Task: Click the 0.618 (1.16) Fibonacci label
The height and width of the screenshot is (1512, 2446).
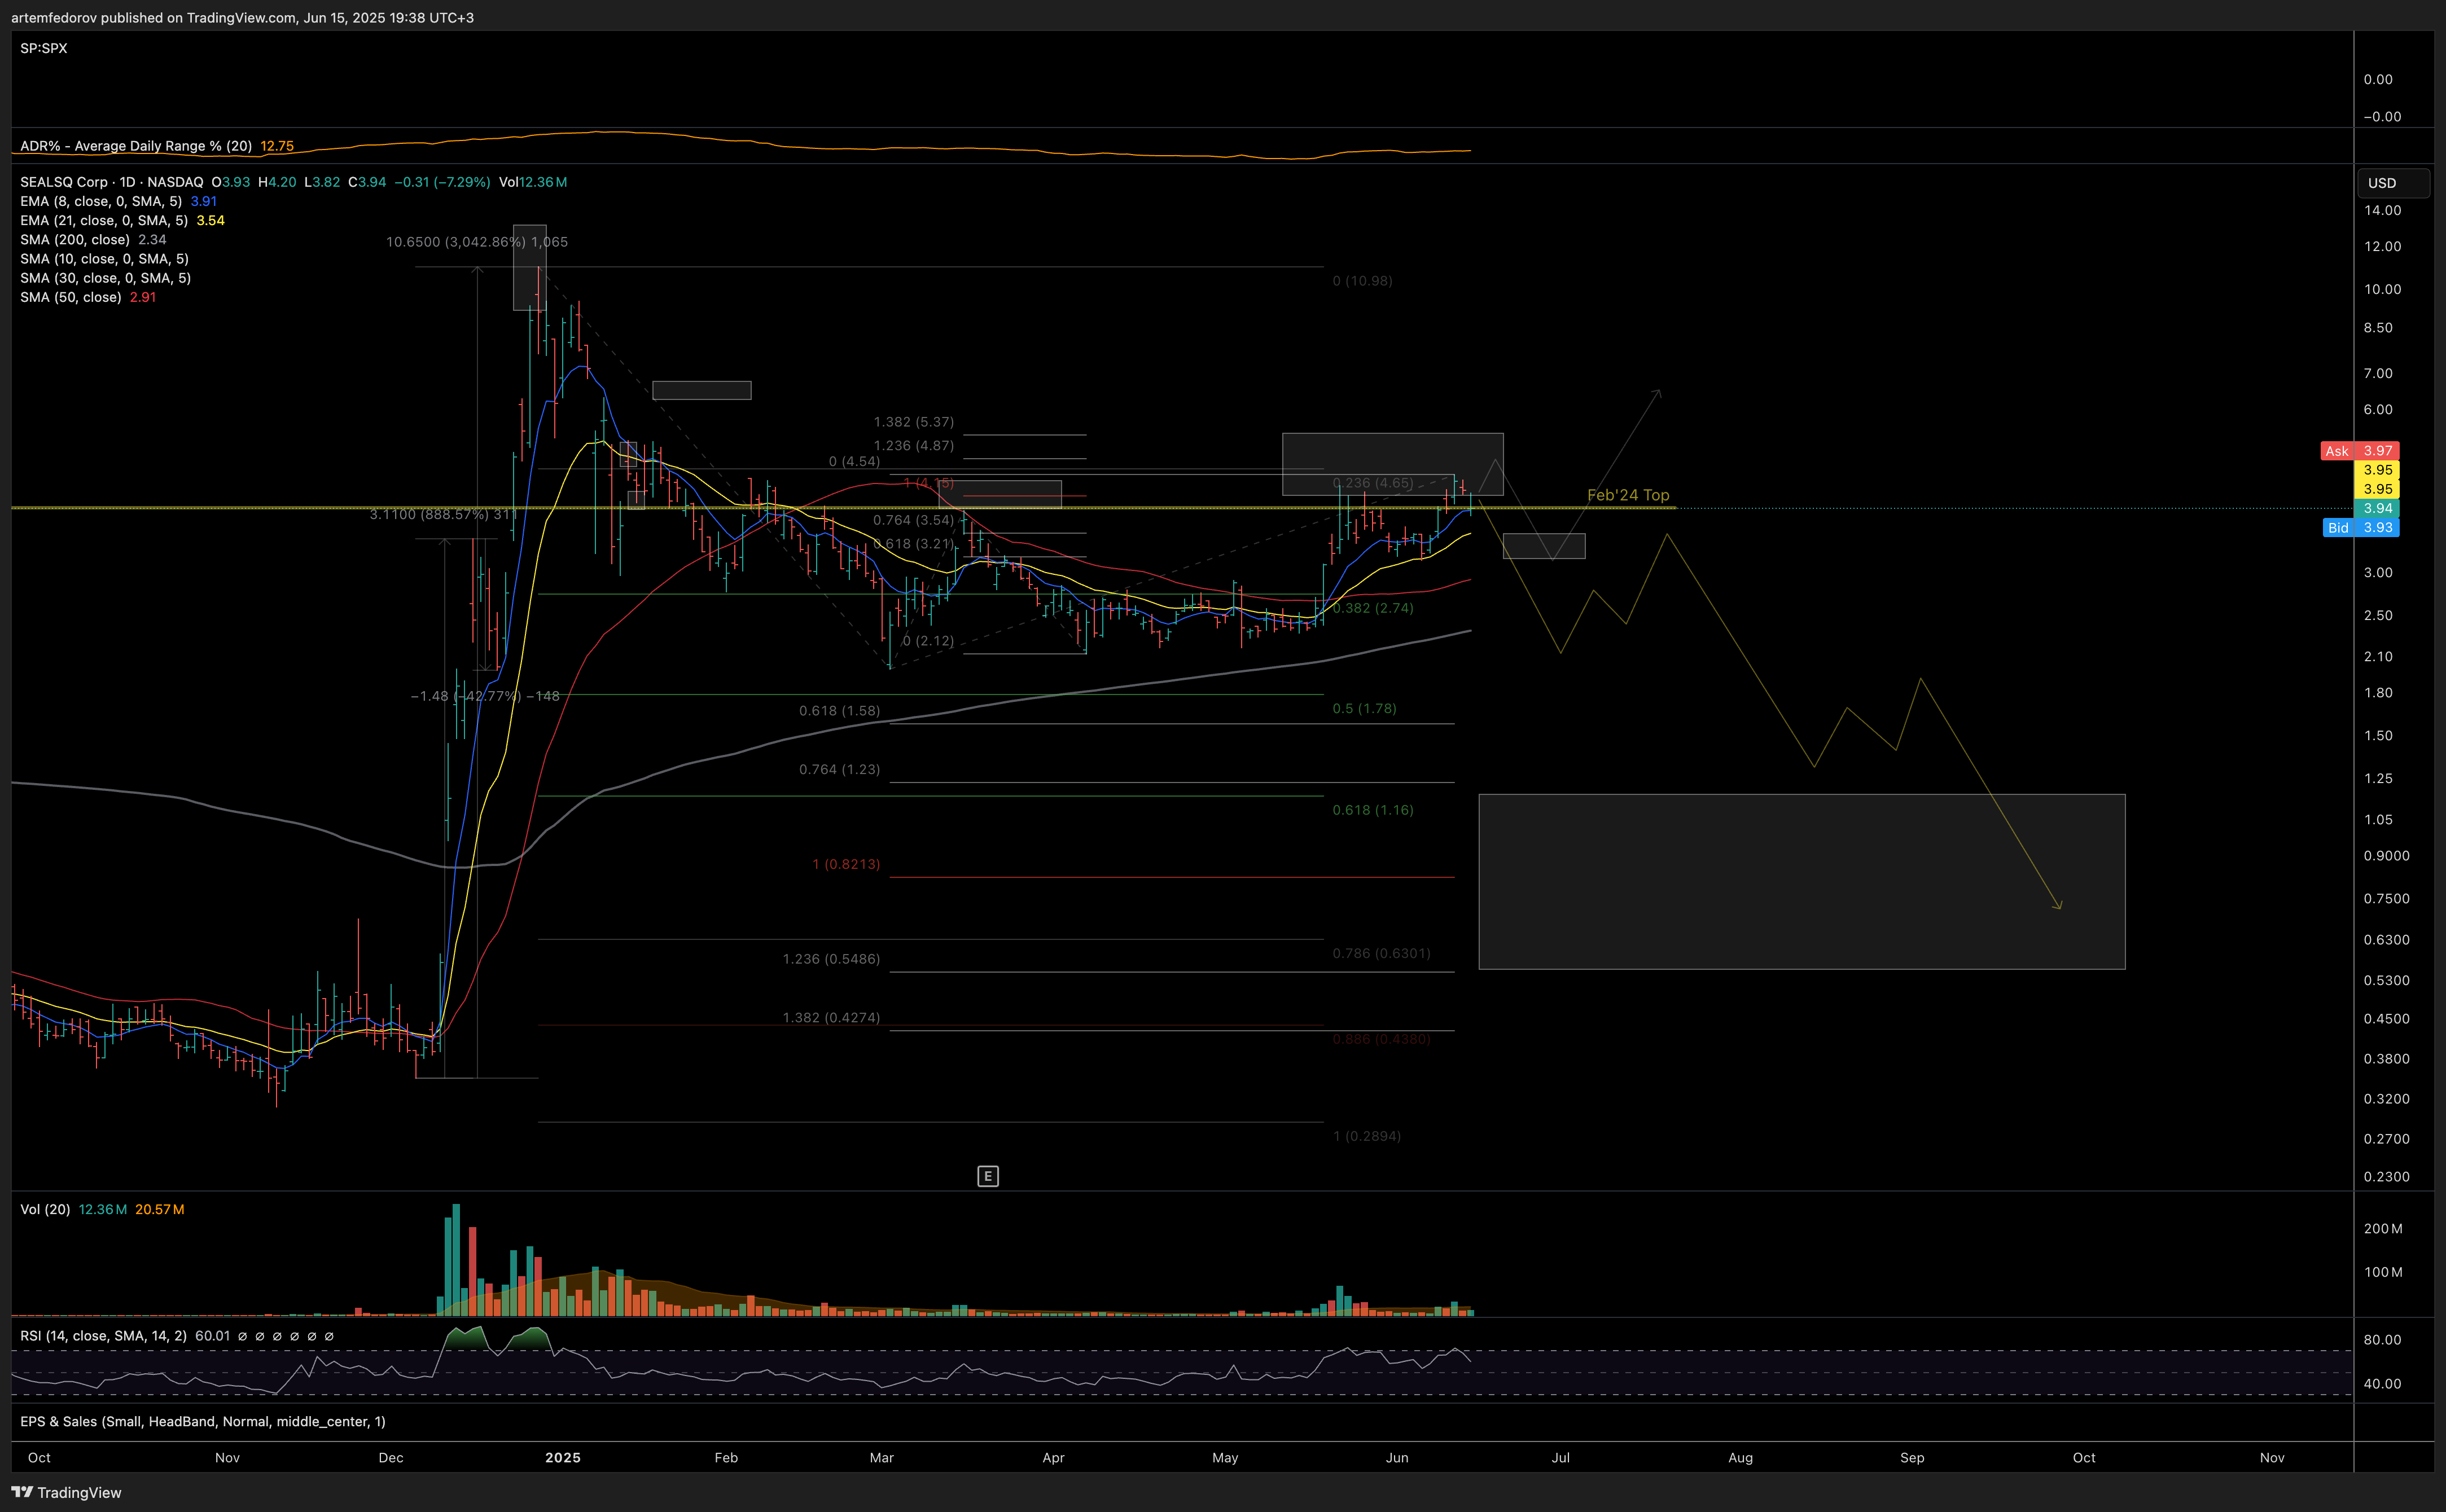Action: [1373, 810]
